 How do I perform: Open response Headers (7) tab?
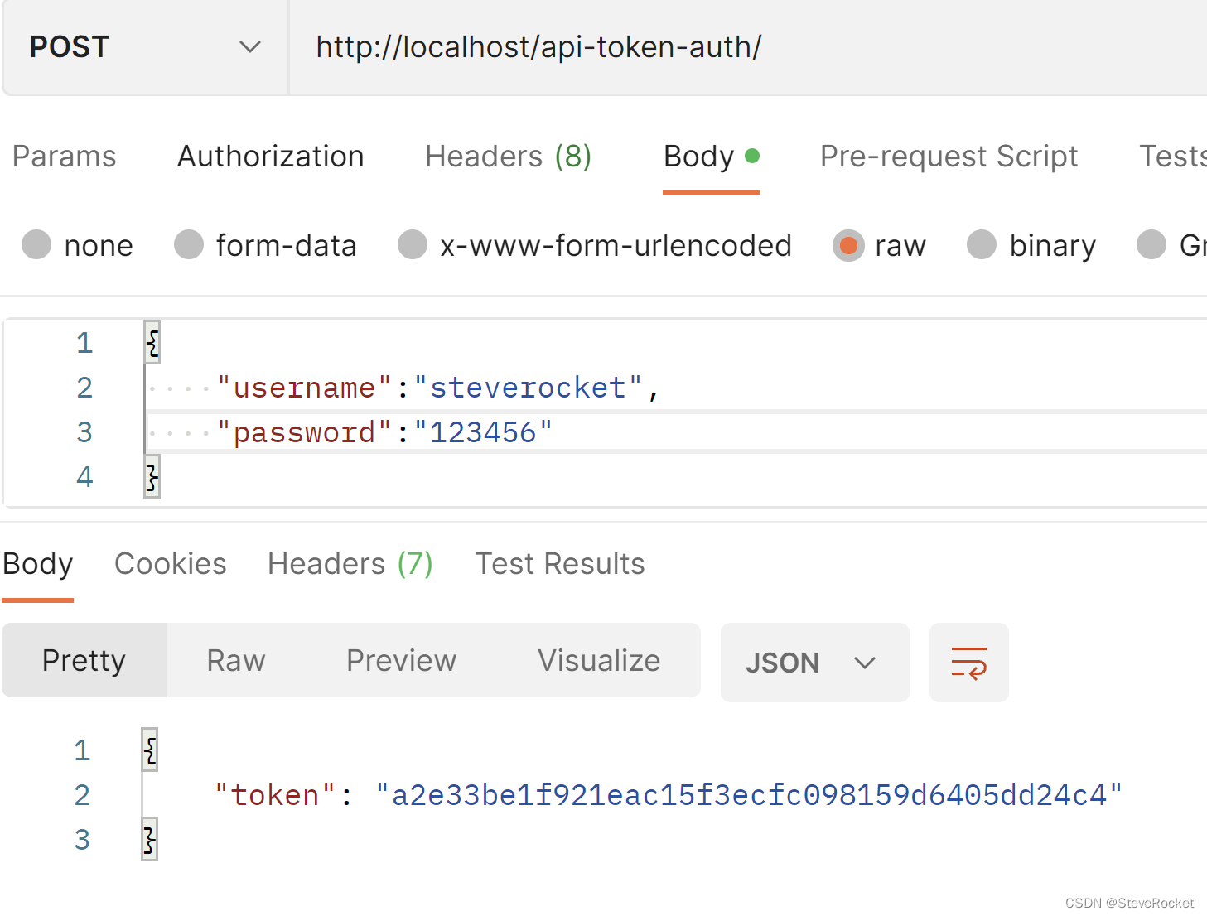(x=350, y=564)
